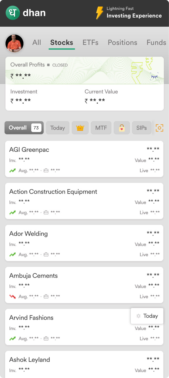Click the briefcase icon in Ador Welding row
Viewport: 169px width, 378px height.
coord(46,254)
